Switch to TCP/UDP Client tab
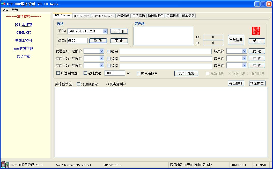 [x=103, y=16]
